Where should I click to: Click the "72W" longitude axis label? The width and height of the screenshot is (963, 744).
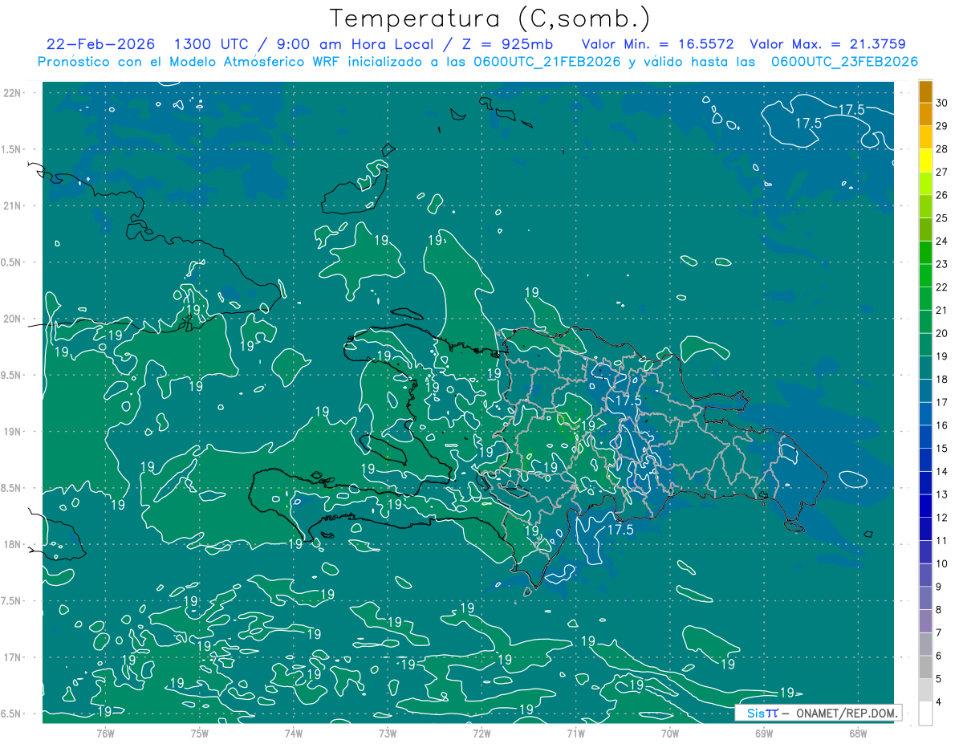pos(481,733)
